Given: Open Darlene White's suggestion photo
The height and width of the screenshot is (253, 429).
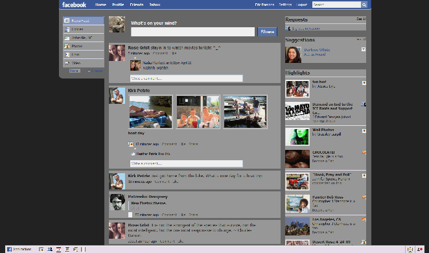Looking at the screenshot, I should click(x=293, y=54).
